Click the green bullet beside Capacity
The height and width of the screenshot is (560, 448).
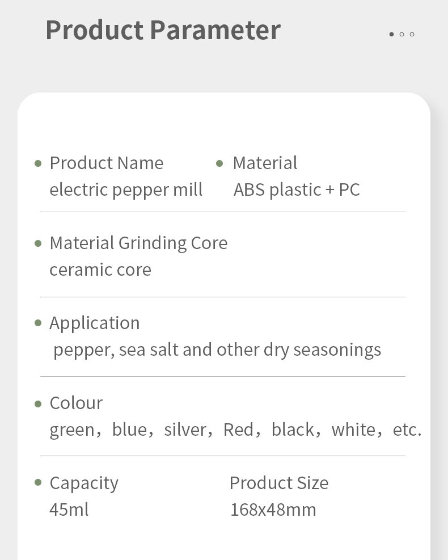point(38,483)
